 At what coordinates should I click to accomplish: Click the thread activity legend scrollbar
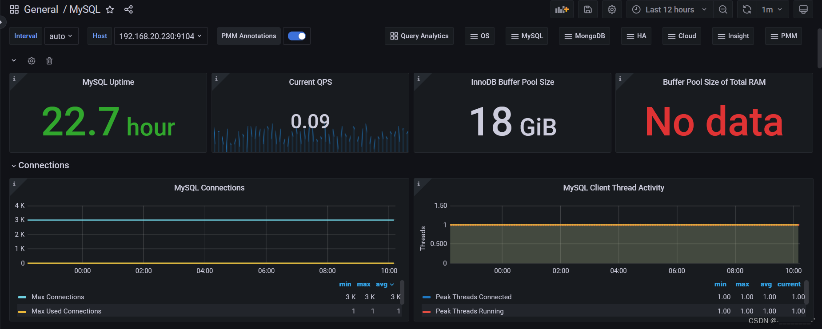click(806, 292)
